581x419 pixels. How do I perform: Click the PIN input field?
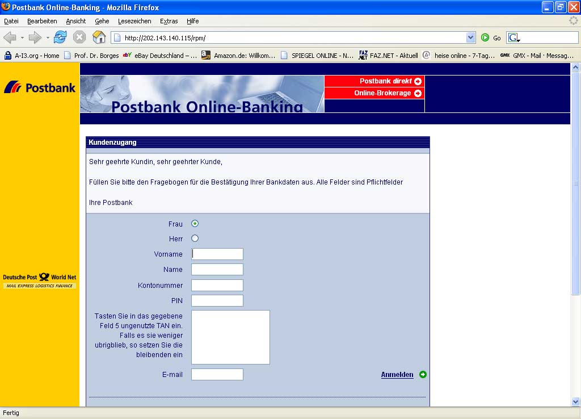[x=217, y=301]
